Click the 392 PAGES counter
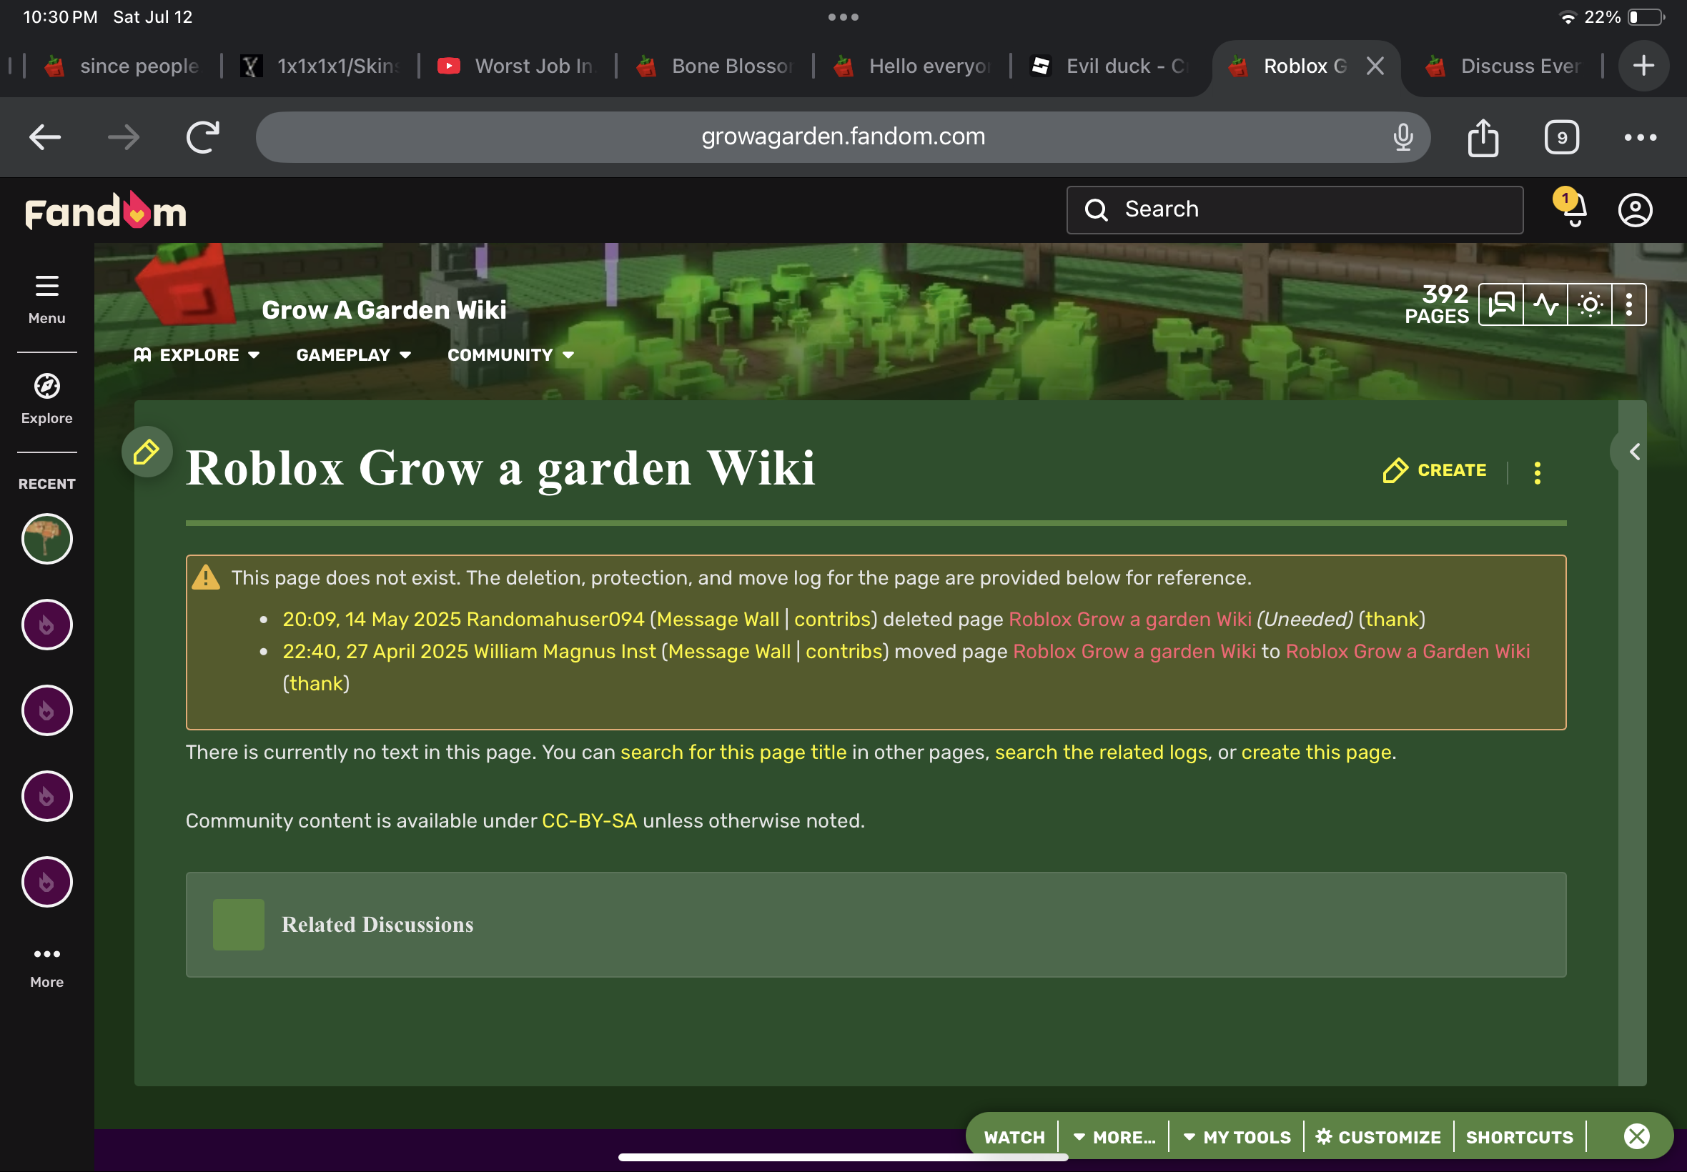The width and height of the screenshot is (1687, 1172). 1437,304
